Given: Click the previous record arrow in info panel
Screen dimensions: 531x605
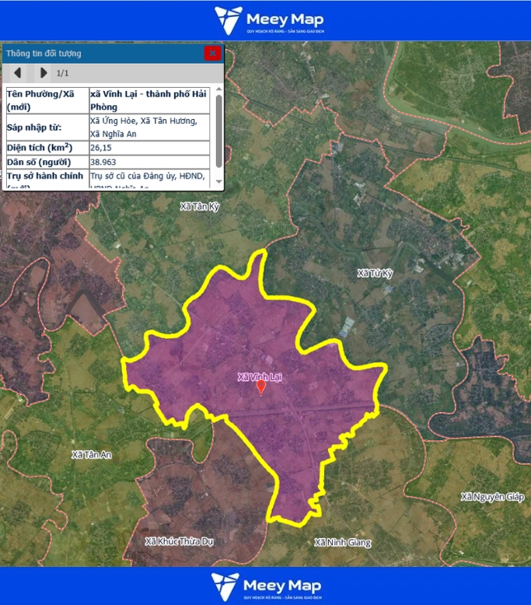Looking at the screenshot, I should click(17, 73).
